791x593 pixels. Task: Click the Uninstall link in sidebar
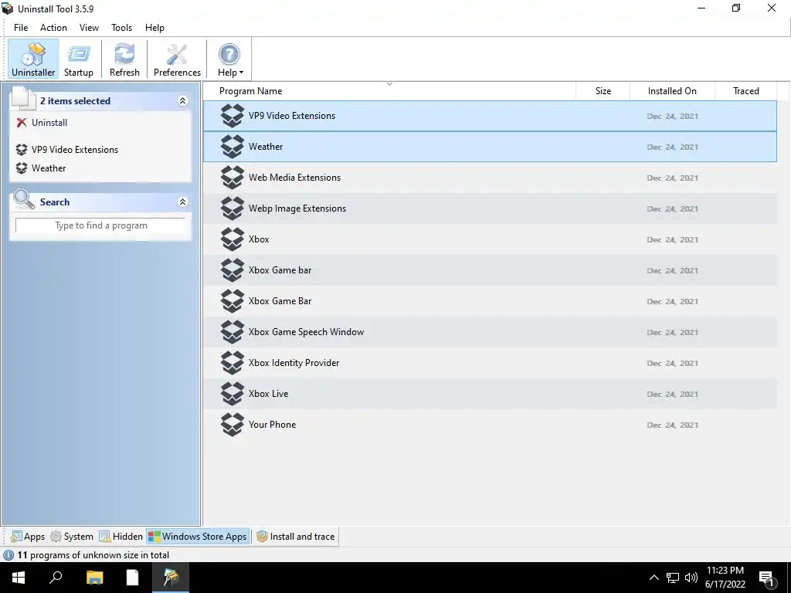pos(49,123)
